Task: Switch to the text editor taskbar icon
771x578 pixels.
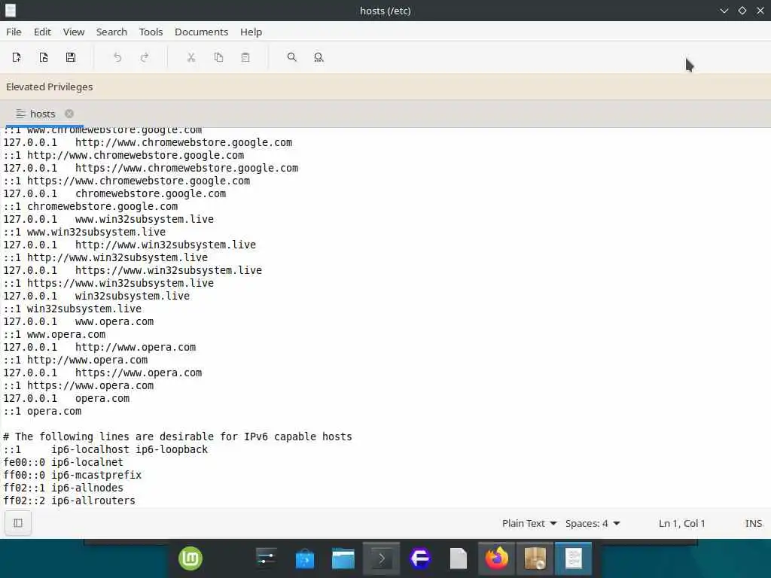Action: click(573, 559)
